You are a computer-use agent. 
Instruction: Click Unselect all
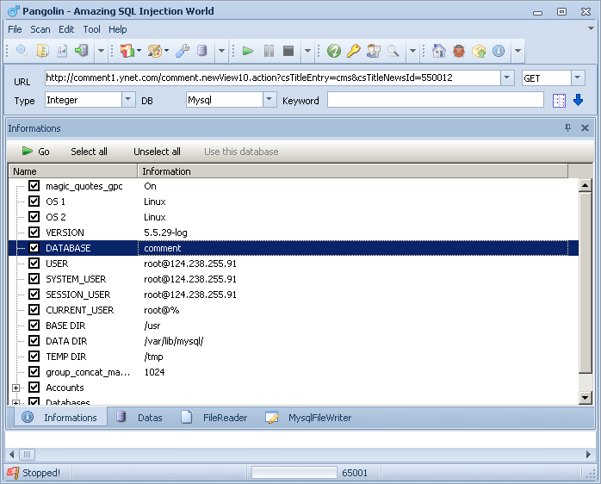[157, 152]
